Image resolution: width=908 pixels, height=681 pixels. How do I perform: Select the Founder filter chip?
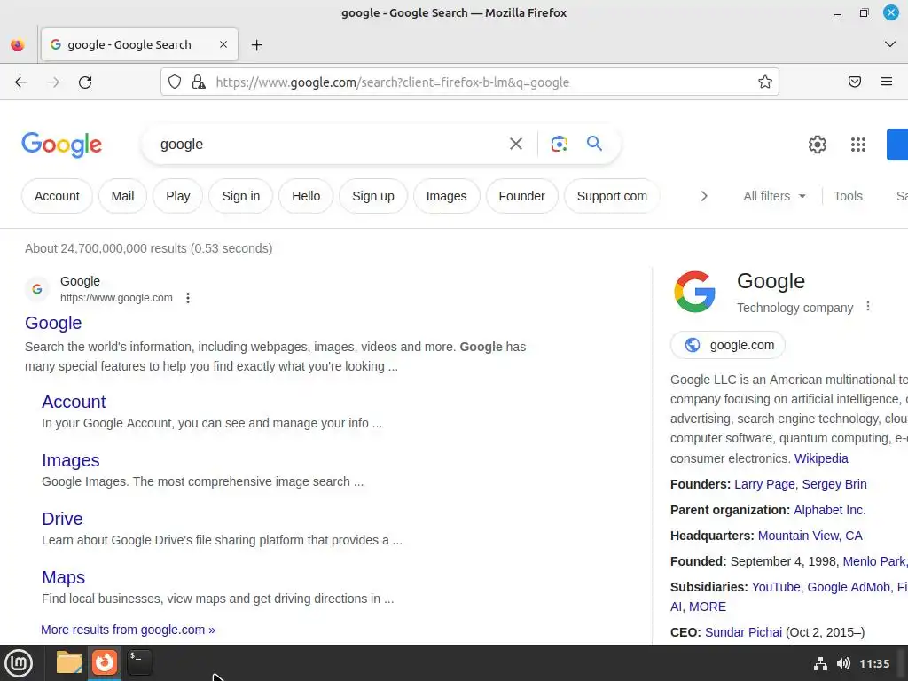coord(521,196)
